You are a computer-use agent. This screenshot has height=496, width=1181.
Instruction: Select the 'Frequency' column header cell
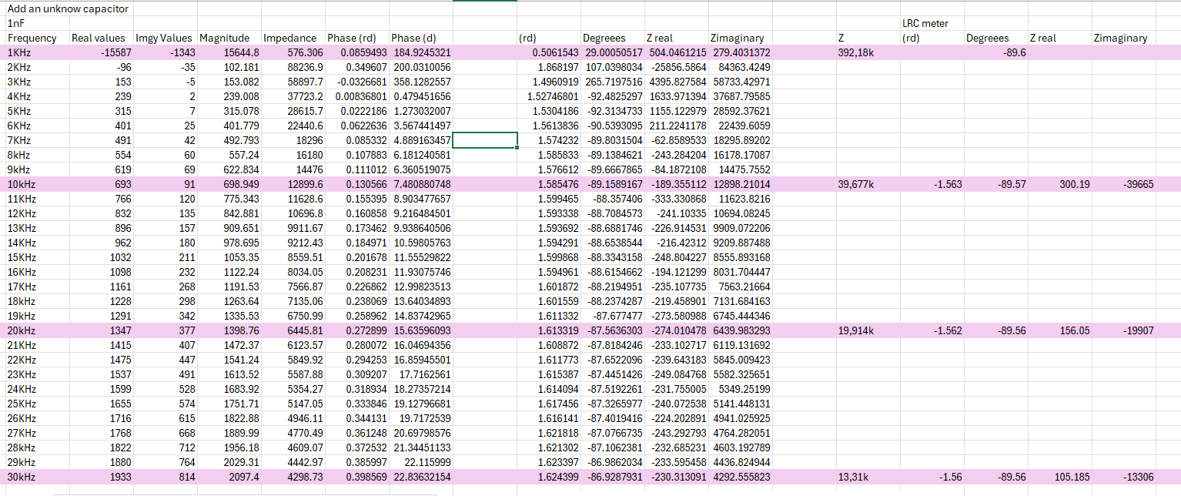pos(32,38)
